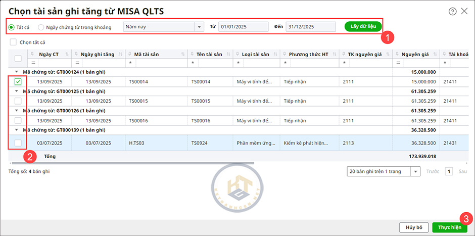Image resolution: width=475 pixels, height=236 pixels.
Task: Select Ngày chứng từ trong khoảng radio
Action: [41, 27]
